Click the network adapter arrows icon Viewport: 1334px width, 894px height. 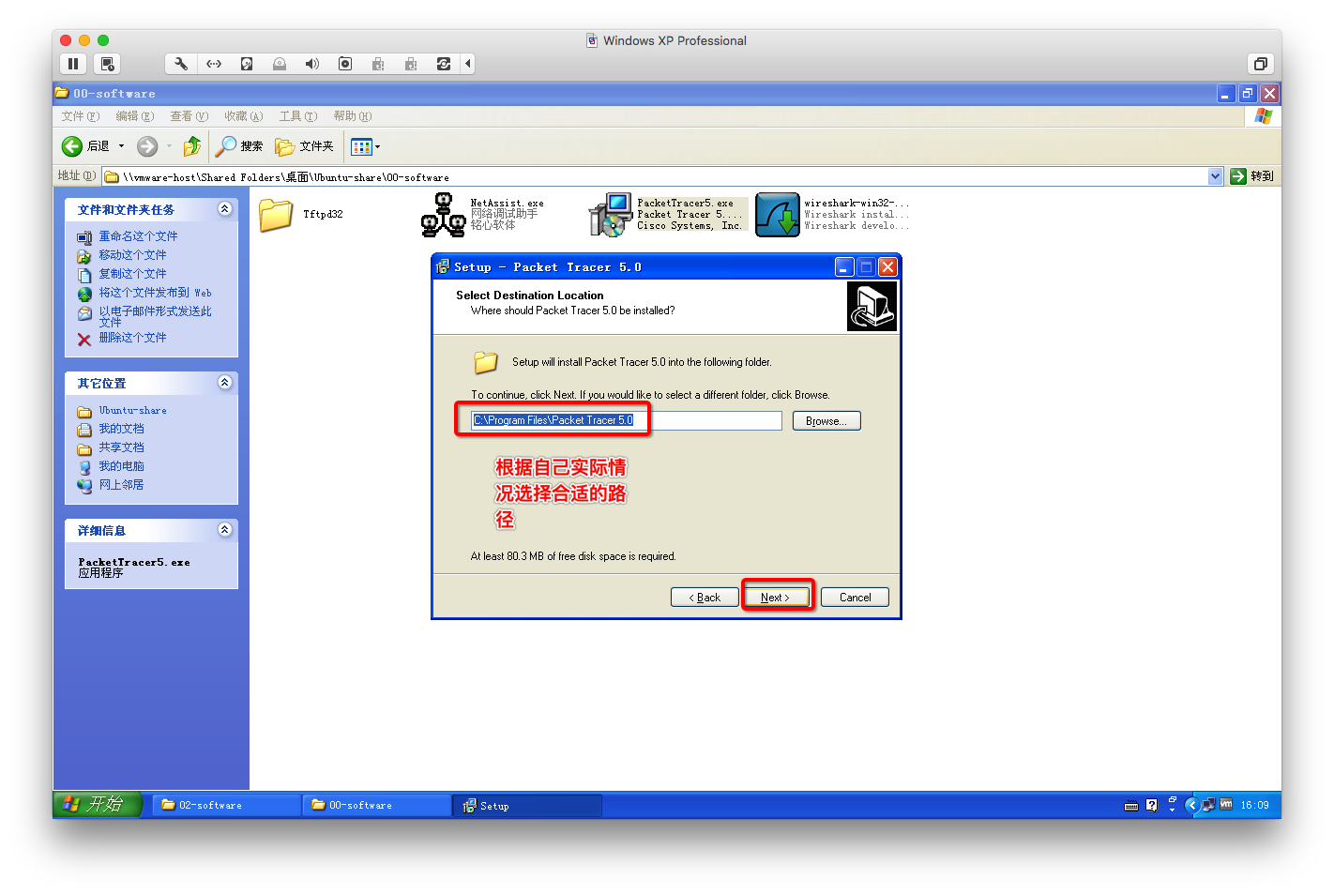214,64
